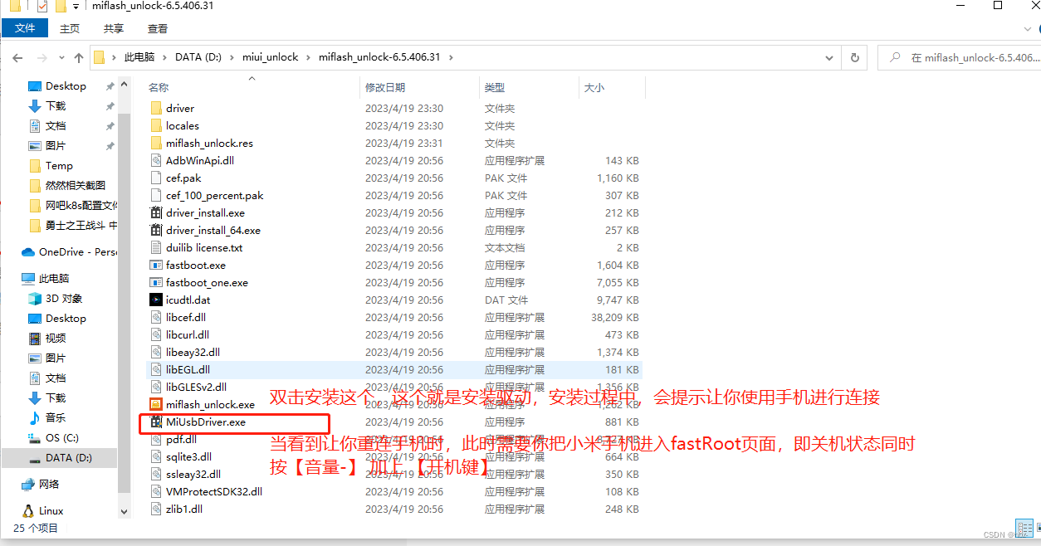Open the 共享 ribbon tab
This screenshot has height=546, width=1041.
pos(114,28)
